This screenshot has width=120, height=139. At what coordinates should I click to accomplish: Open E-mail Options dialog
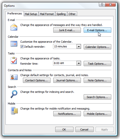coord(97,30)
